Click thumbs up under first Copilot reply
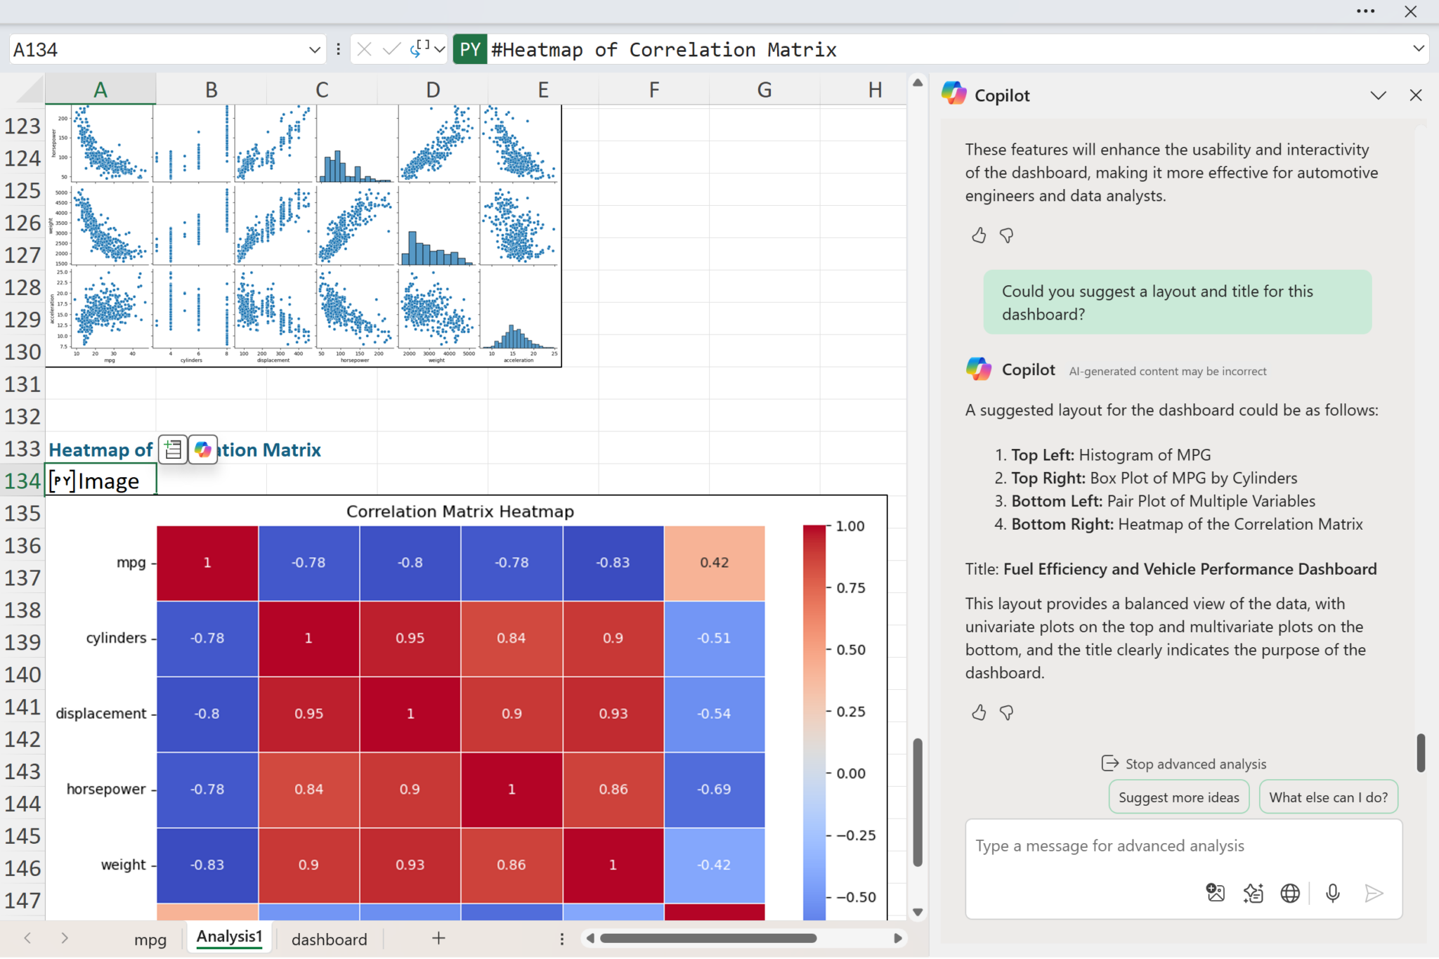The image size is (1439, 959). pyautogui.click(x=979, y=235)
